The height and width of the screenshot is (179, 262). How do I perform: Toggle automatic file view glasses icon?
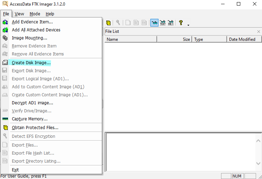(x=154, y=23)
